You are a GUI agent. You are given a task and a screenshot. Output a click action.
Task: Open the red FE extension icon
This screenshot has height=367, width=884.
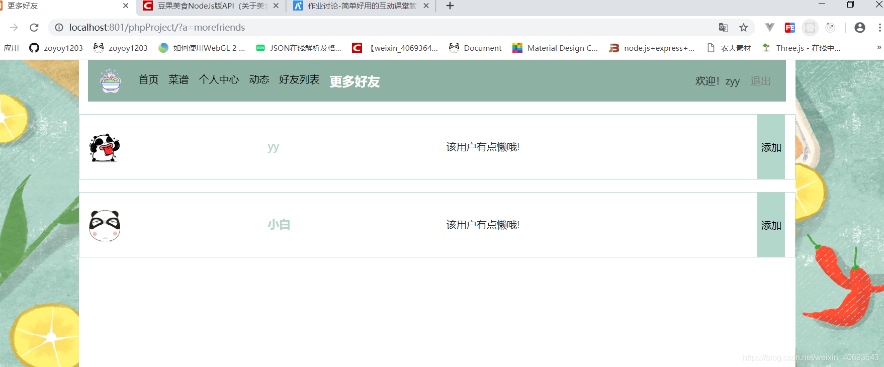click(790, 28)
